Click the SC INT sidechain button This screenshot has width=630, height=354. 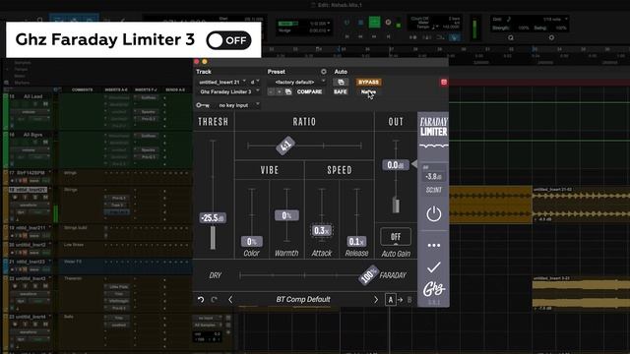[433, 190]
